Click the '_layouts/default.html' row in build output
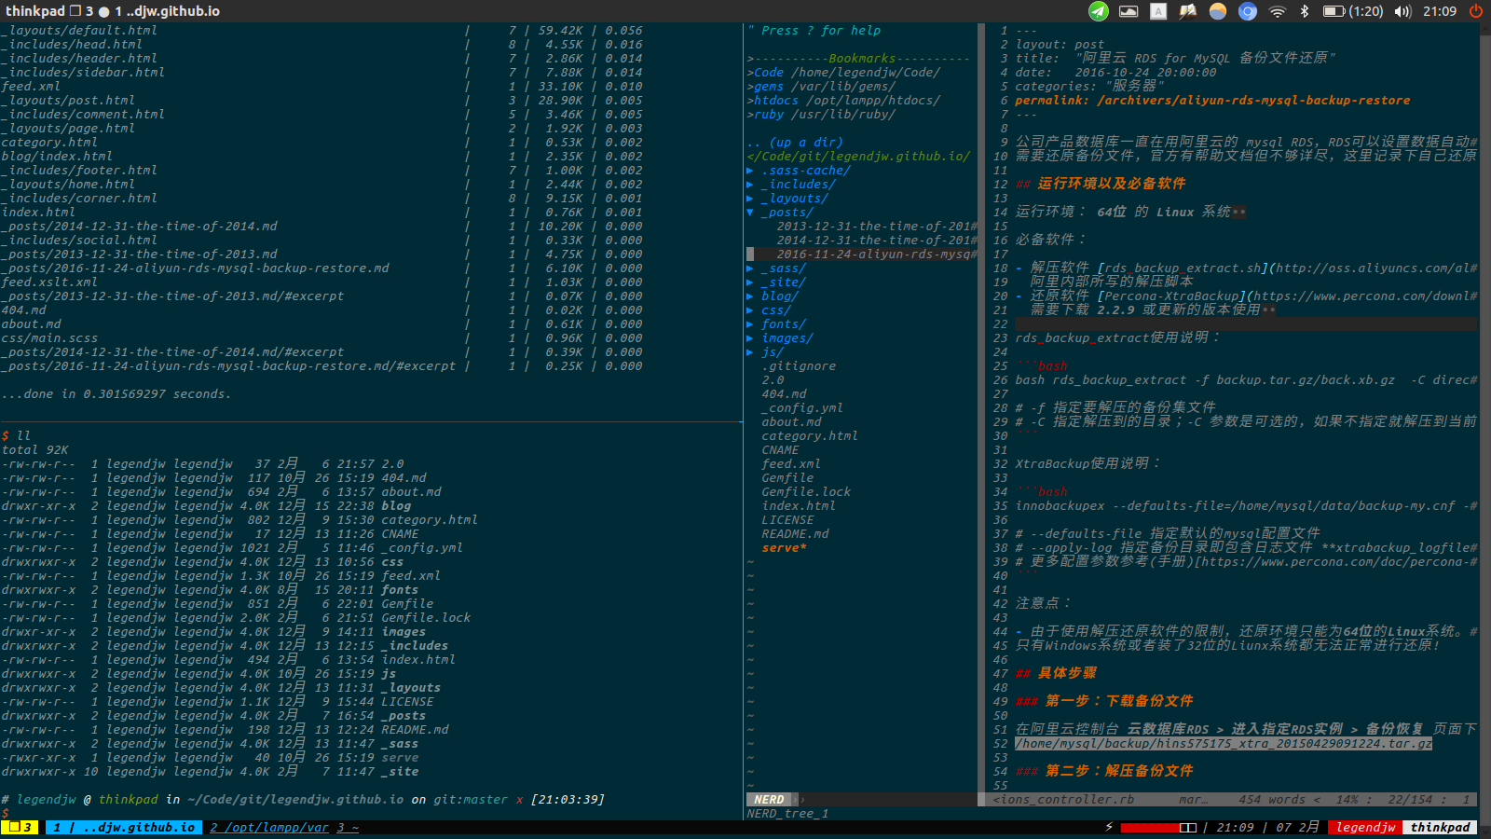 coord(321,31)
